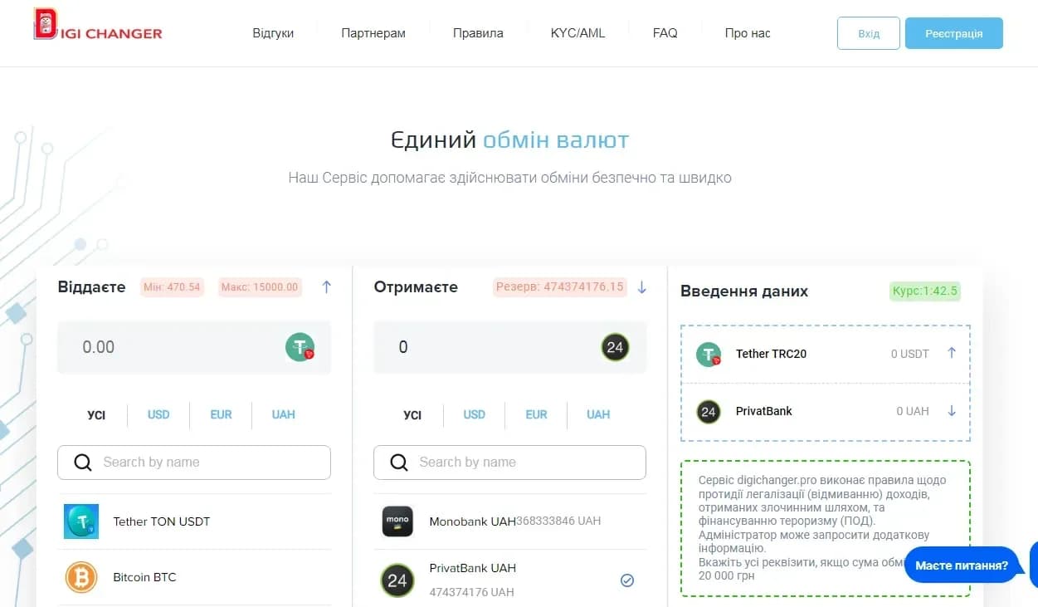This screenshot has height=607, width=1038.
Task: Go to the Правила page
Action: 478,33
